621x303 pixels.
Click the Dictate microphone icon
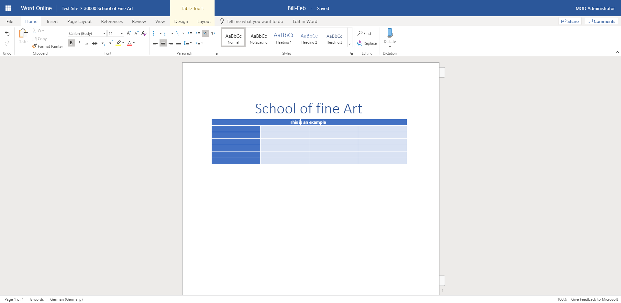(x=390, y=33)
